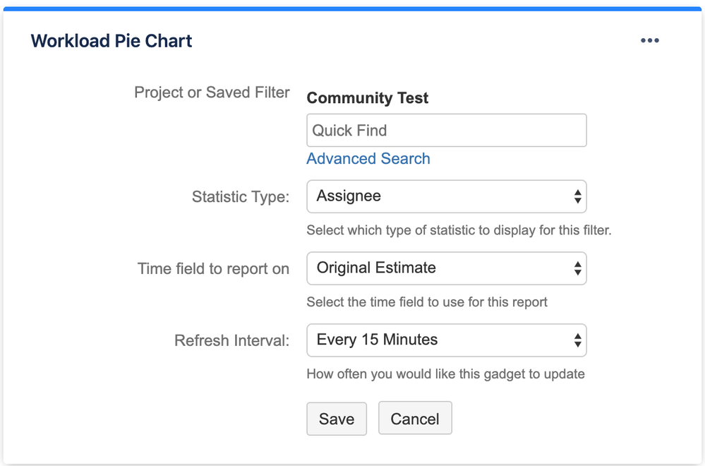
Task: Click the up-down arrows on Refresh Interval select
Action: click(x=577, y=340)
